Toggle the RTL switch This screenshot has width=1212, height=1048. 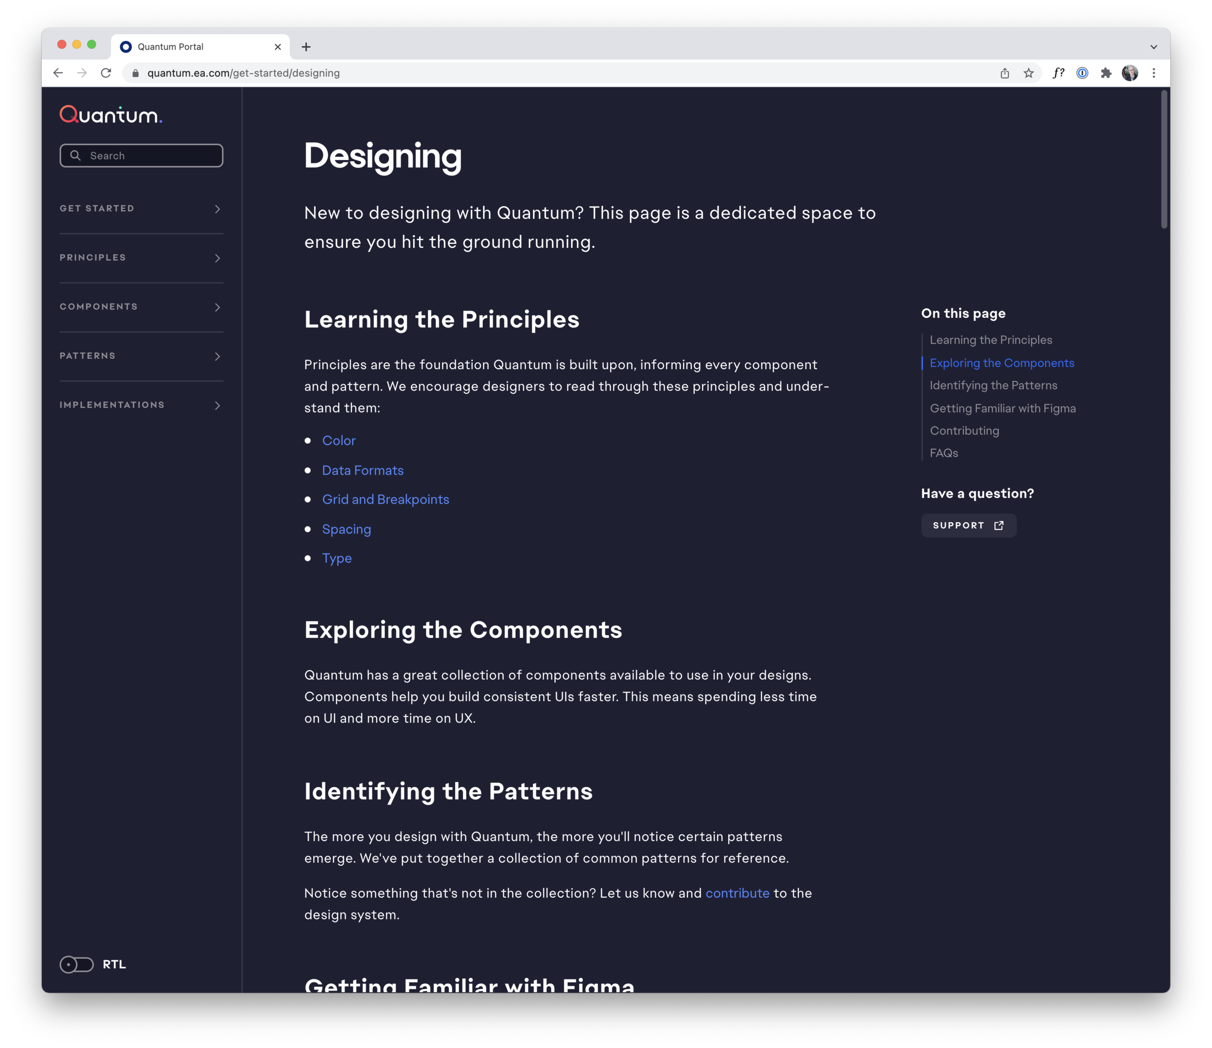77,964
